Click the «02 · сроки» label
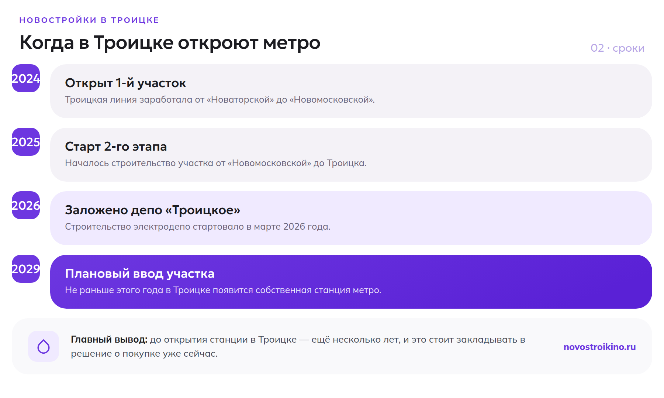 (x=617, y=48)
